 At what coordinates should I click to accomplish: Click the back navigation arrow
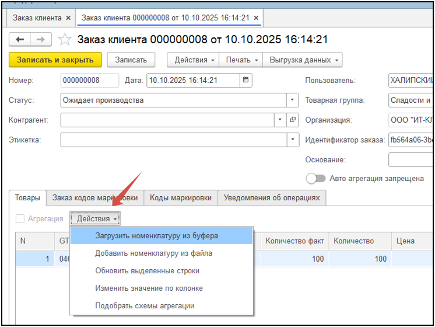[20, 40]
